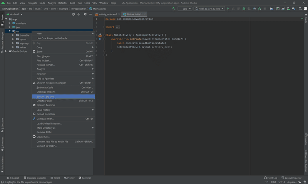
Task: Click Select Opened File target icon
Action: [x=73, y=14]
